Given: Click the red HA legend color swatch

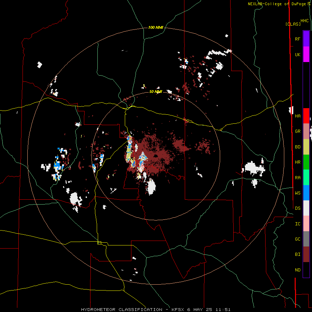Looking at the screenshot, I should [306, 116].
